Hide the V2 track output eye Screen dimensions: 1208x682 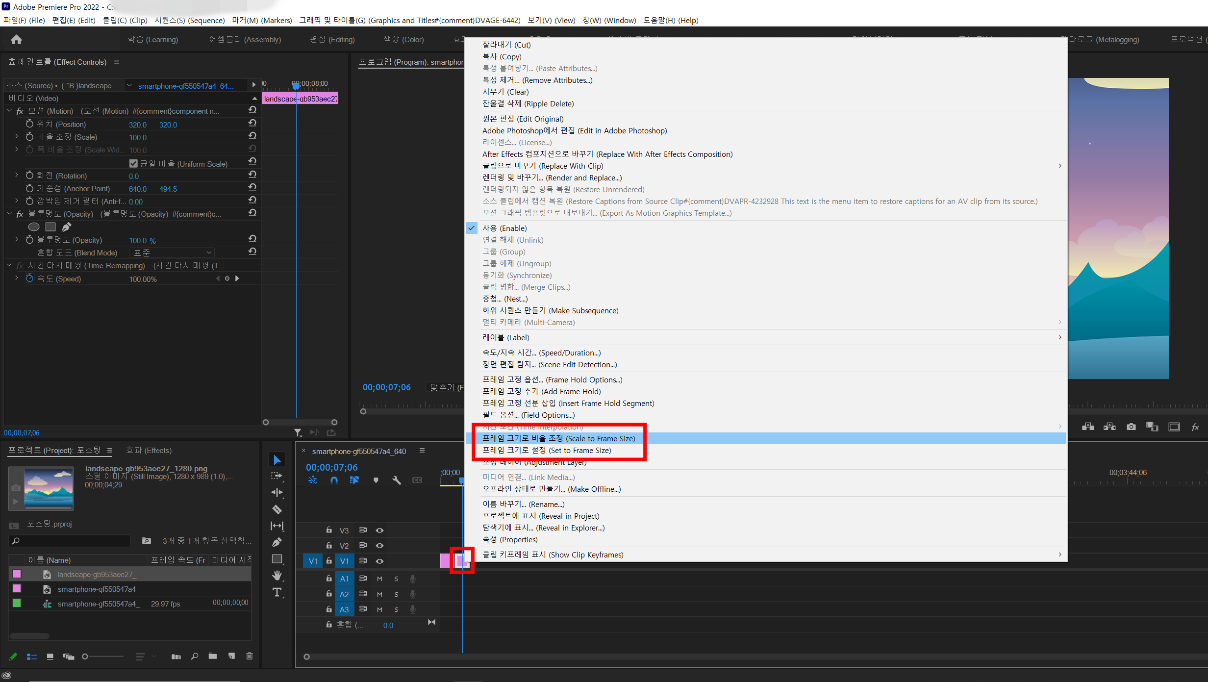click(x=379, y=546)
